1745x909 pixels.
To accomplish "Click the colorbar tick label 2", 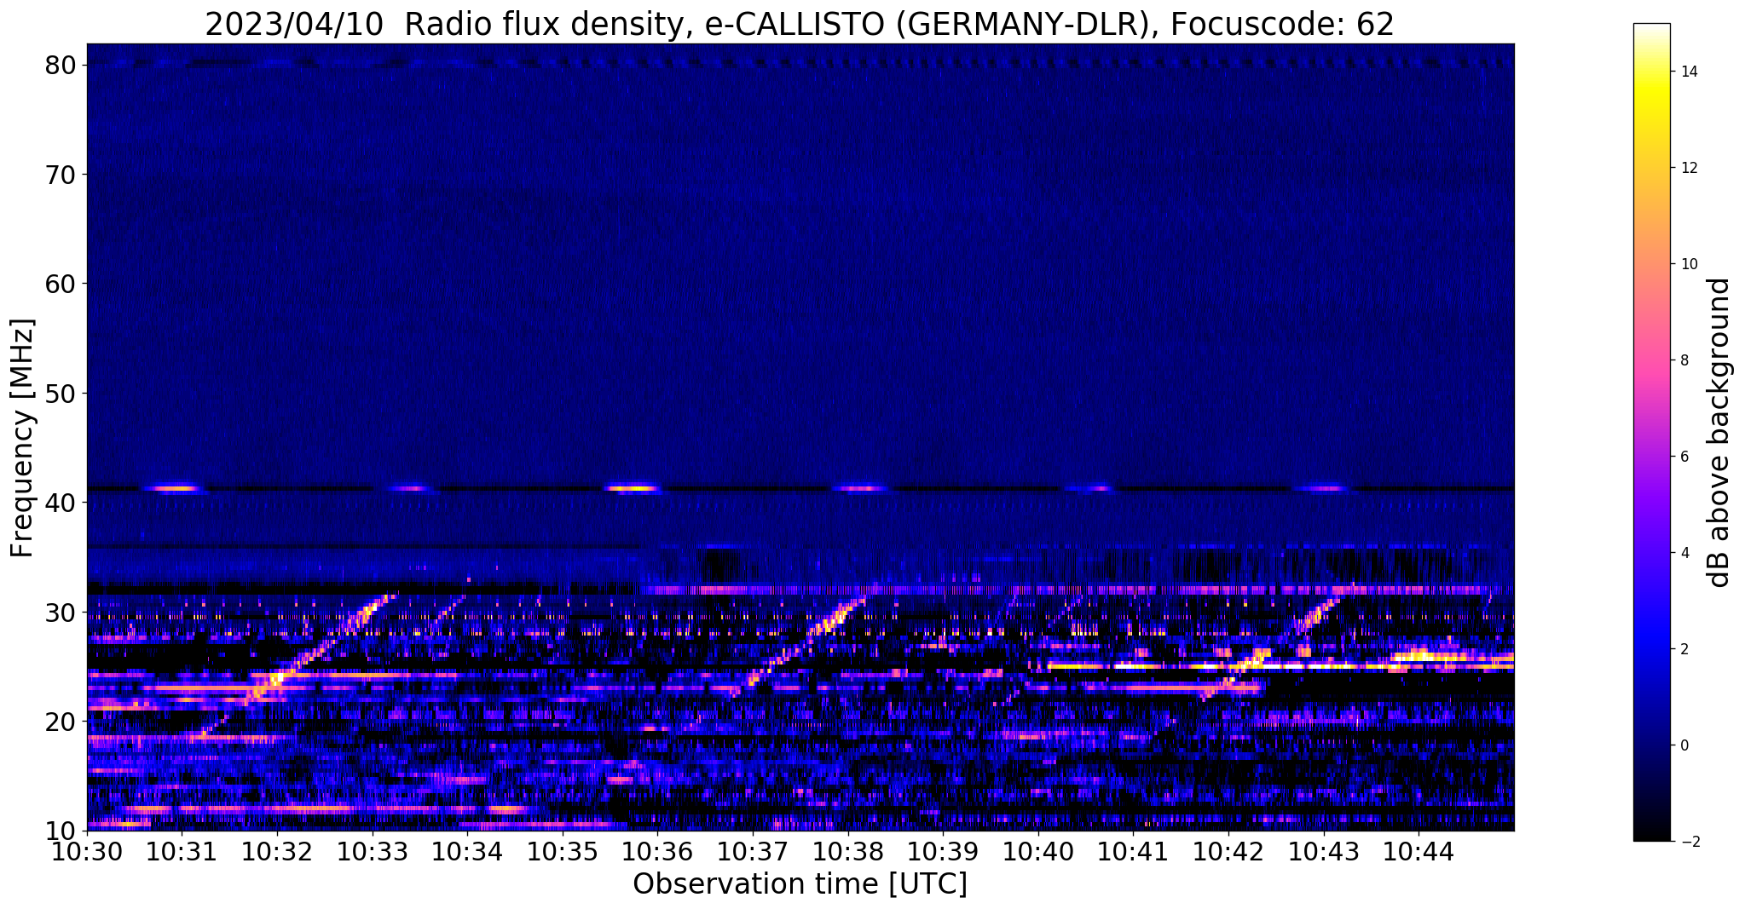I will tap(1684, 649).
